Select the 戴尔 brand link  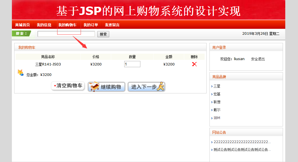coord(217,110)
